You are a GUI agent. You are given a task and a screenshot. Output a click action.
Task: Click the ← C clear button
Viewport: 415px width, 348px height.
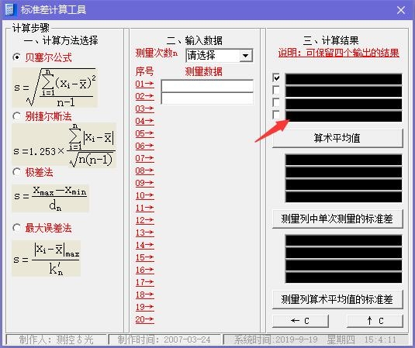(x=300, y=321)
